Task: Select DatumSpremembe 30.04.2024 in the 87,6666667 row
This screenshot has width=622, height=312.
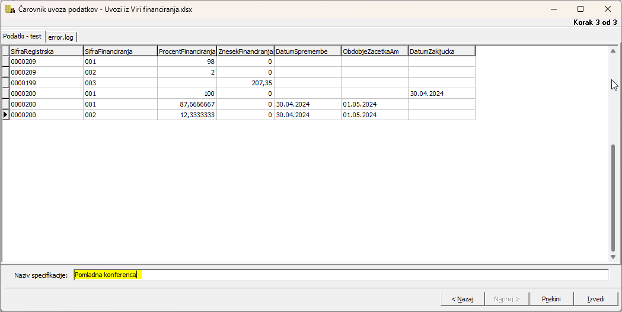Action: click(307, 104)
